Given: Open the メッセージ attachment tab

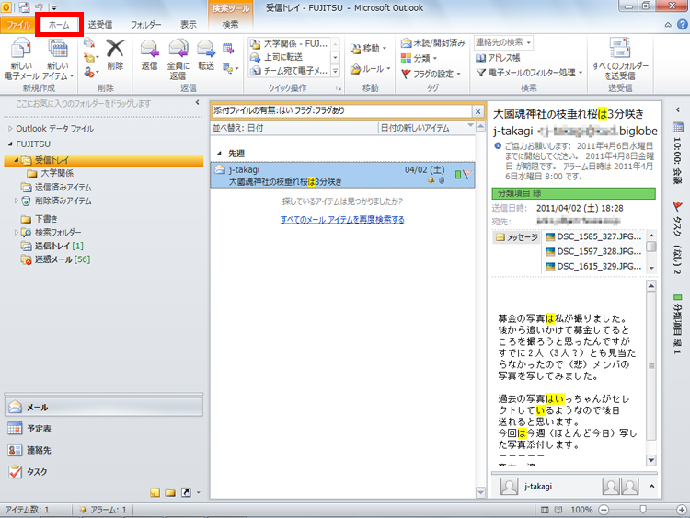Looking at the screenshot, I should click(x=517, y=237).
